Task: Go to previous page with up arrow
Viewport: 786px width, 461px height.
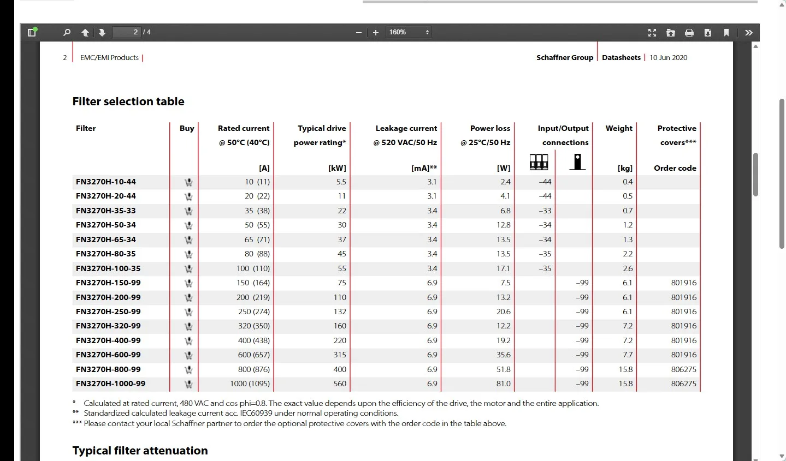Action: tap(85, 32)
